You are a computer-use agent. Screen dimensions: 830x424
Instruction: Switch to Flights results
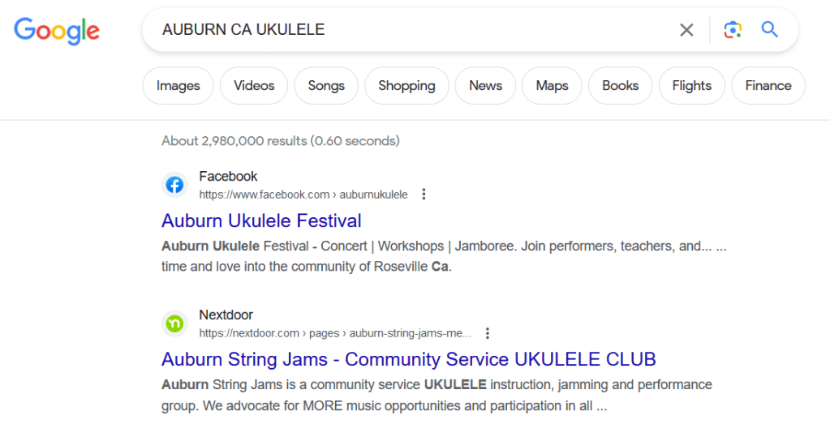click(691, 86)
